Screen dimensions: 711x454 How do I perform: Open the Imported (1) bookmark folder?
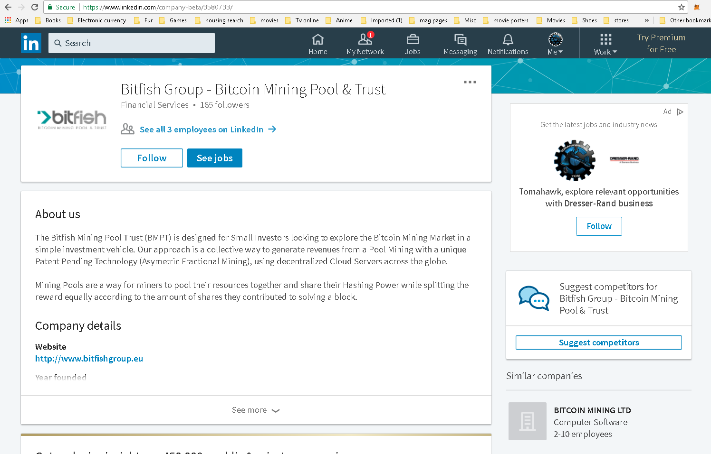pos(382,20)
